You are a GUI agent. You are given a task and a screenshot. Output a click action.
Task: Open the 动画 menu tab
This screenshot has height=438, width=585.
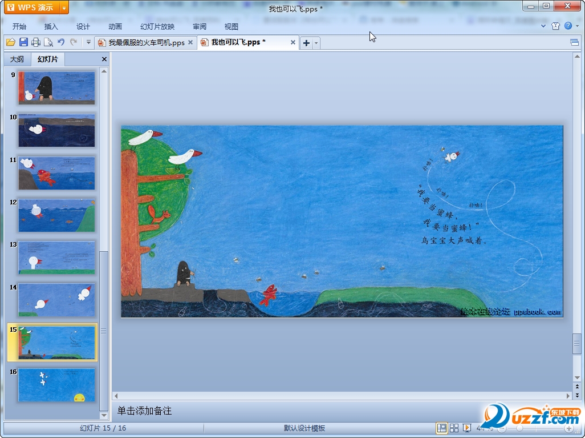pos(115,26)
